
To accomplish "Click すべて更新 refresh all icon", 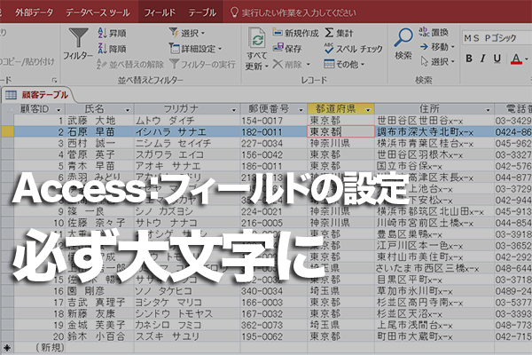I will point(257,38).
